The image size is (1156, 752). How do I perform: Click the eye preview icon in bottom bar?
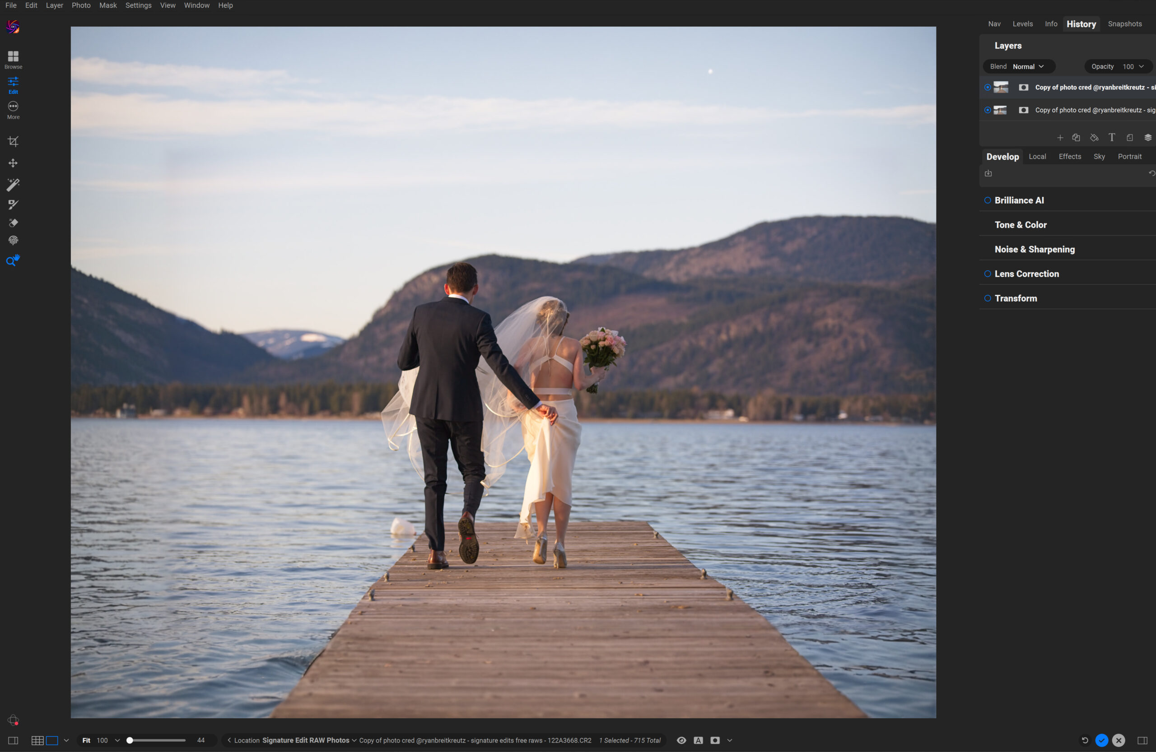[x=681, y=740]
